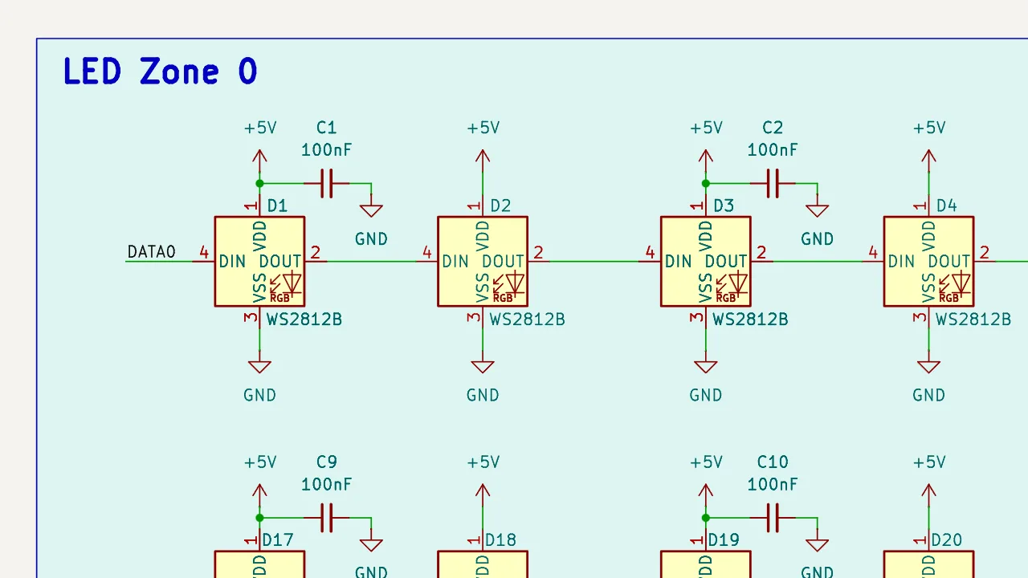Click the WS2812B value label of D3
The image size is (1028, 578).
click(x=751, y=320)
